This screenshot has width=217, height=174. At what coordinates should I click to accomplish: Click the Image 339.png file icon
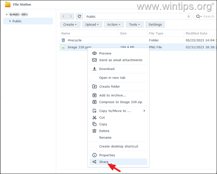63,47
